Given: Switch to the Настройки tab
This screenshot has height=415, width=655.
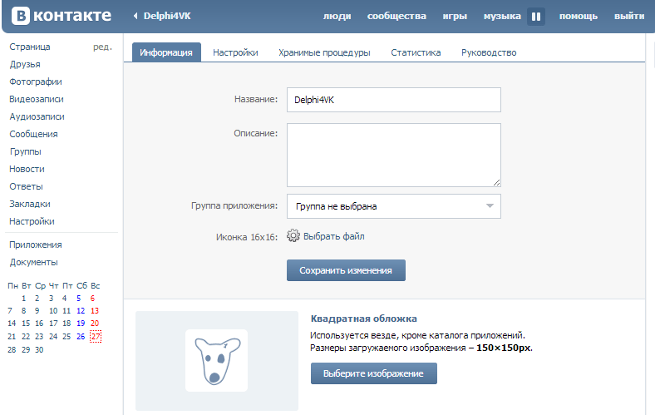Looking at the screenshot, I should pyautogui.click(x=235, y=52).
